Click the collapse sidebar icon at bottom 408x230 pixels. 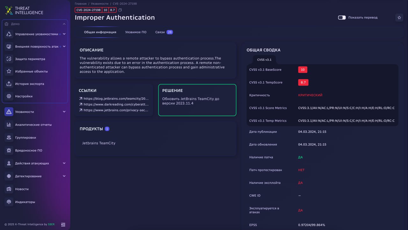point(63,225)
